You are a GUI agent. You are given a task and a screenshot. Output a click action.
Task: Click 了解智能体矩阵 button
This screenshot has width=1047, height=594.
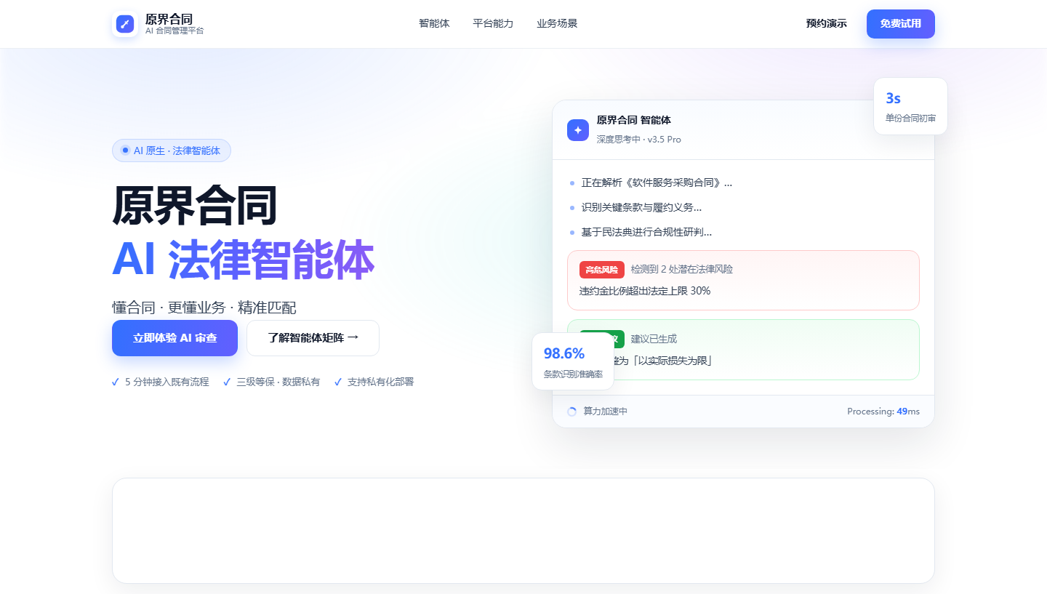[x=313, y=338]
